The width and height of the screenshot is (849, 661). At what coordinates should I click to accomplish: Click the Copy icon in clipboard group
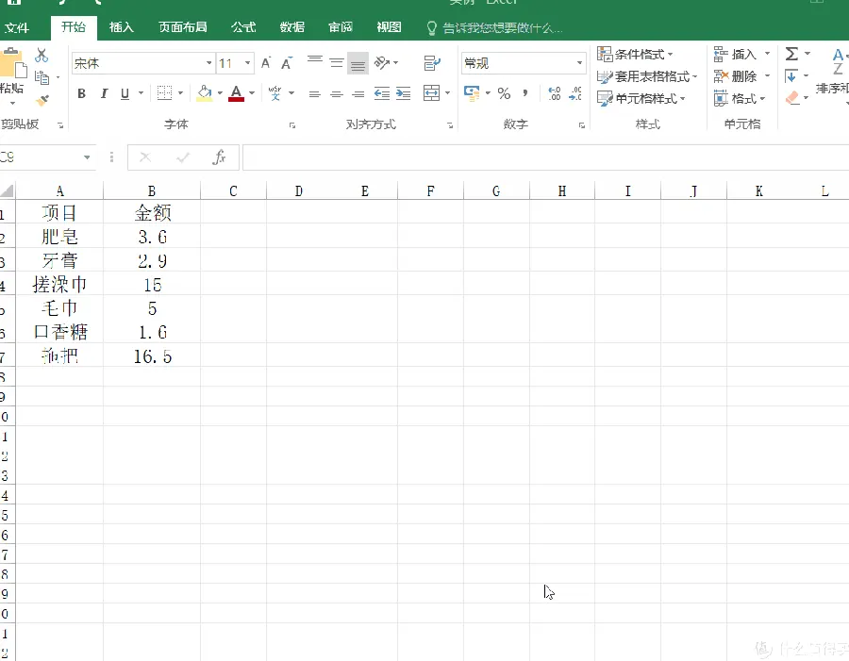(x=42, y=77)
